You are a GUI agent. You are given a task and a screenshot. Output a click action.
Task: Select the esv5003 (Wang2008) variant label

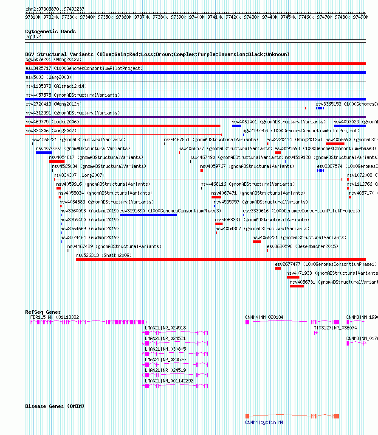[x=48, y=77]
